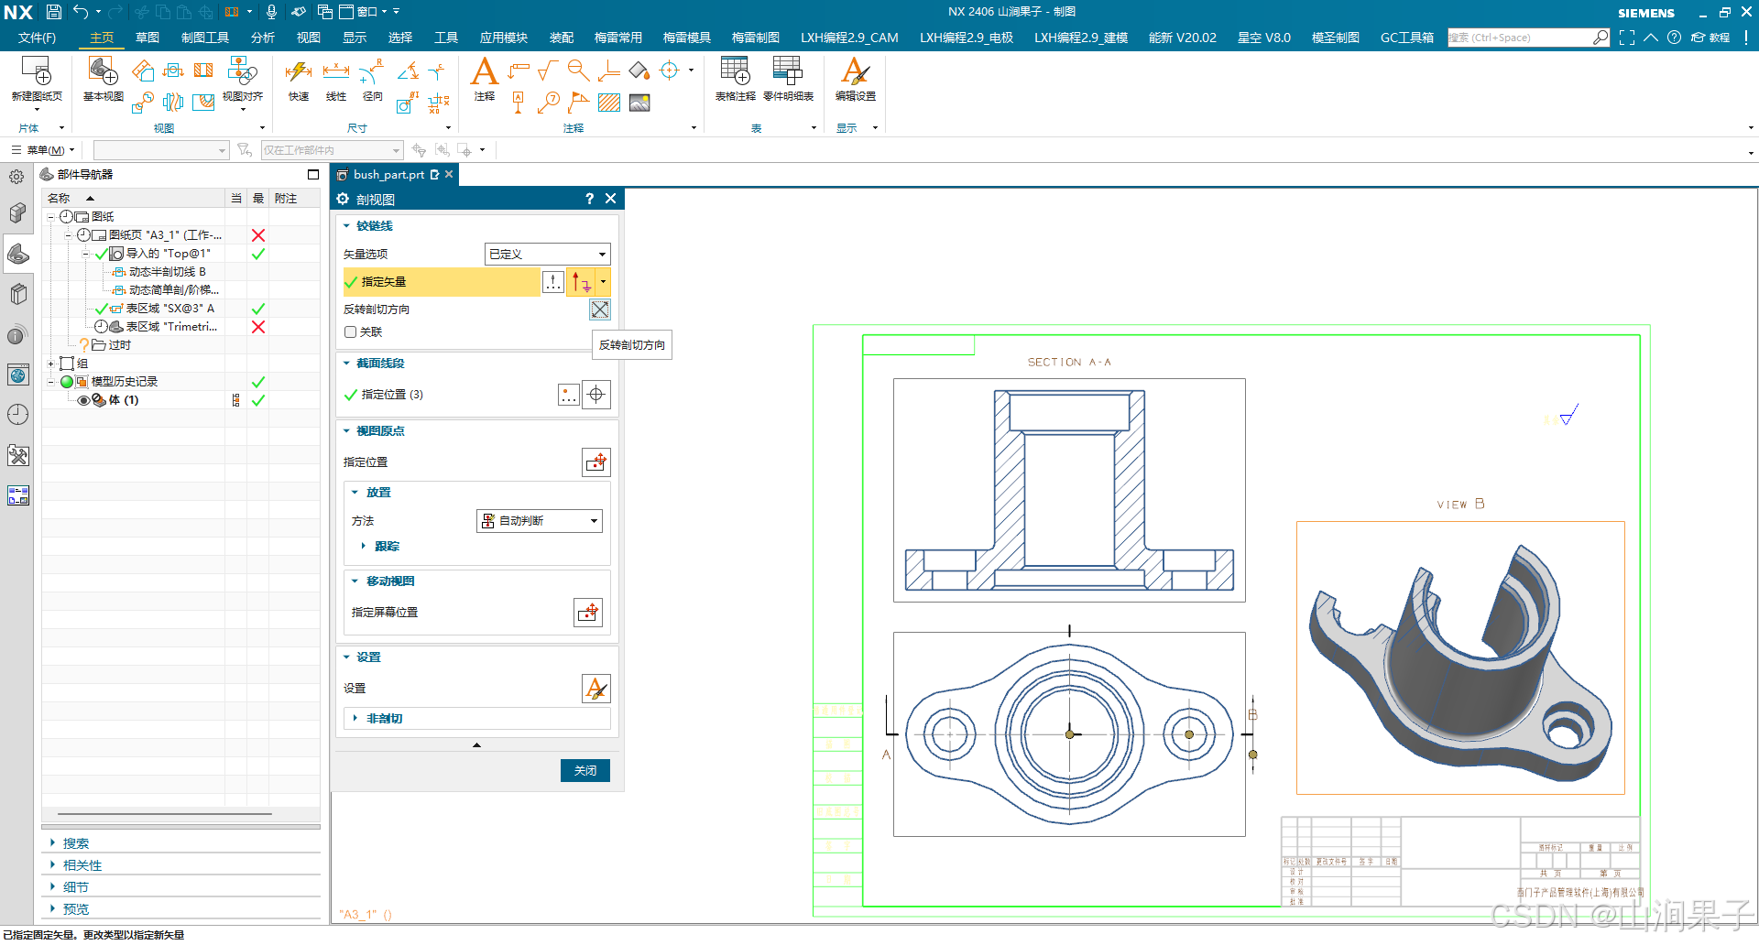
Task: Switch to the 装配 ribbon tab
Action: 562,38
